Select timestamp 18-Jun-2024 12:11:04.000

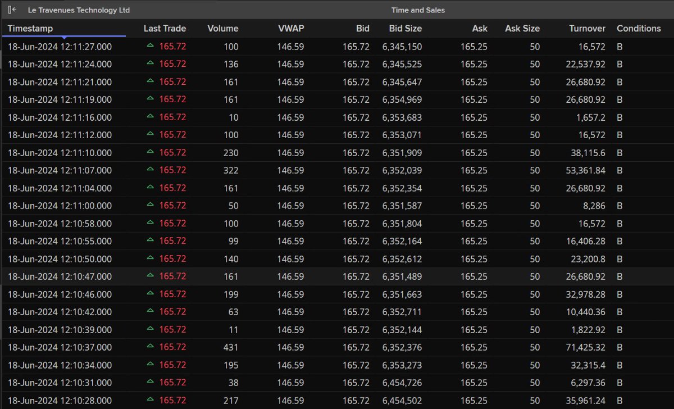tap(60, 188)
